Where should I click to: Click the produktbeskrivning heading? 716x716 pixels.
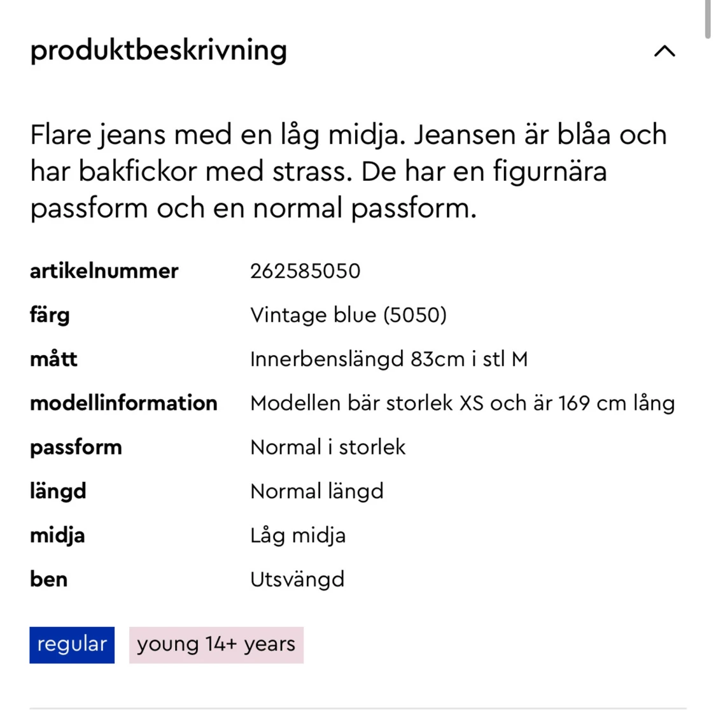[158, 50]
